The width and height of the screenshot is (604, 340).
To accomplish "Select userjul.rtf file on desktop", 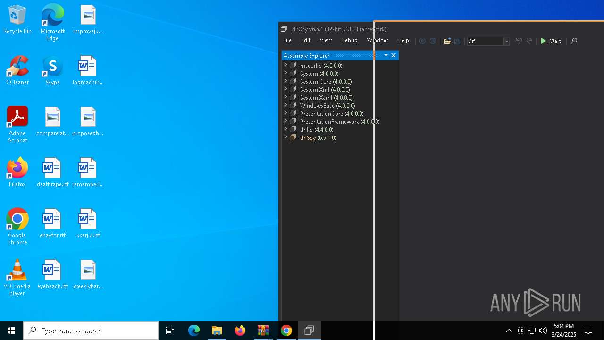I will tap(88, 223).
